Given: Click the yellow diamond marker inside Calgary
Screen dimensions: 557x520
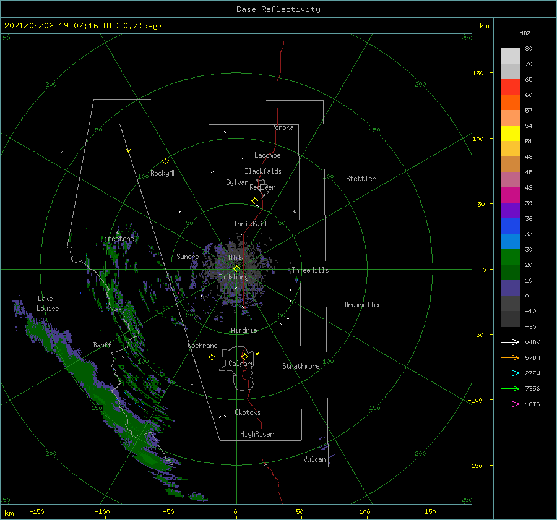Looking at the screenshot, I should (244, 356).
